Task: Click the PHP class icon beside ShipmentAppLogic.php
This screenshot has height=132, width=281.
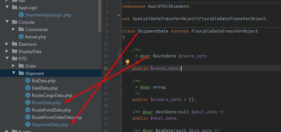Action: 21,15
